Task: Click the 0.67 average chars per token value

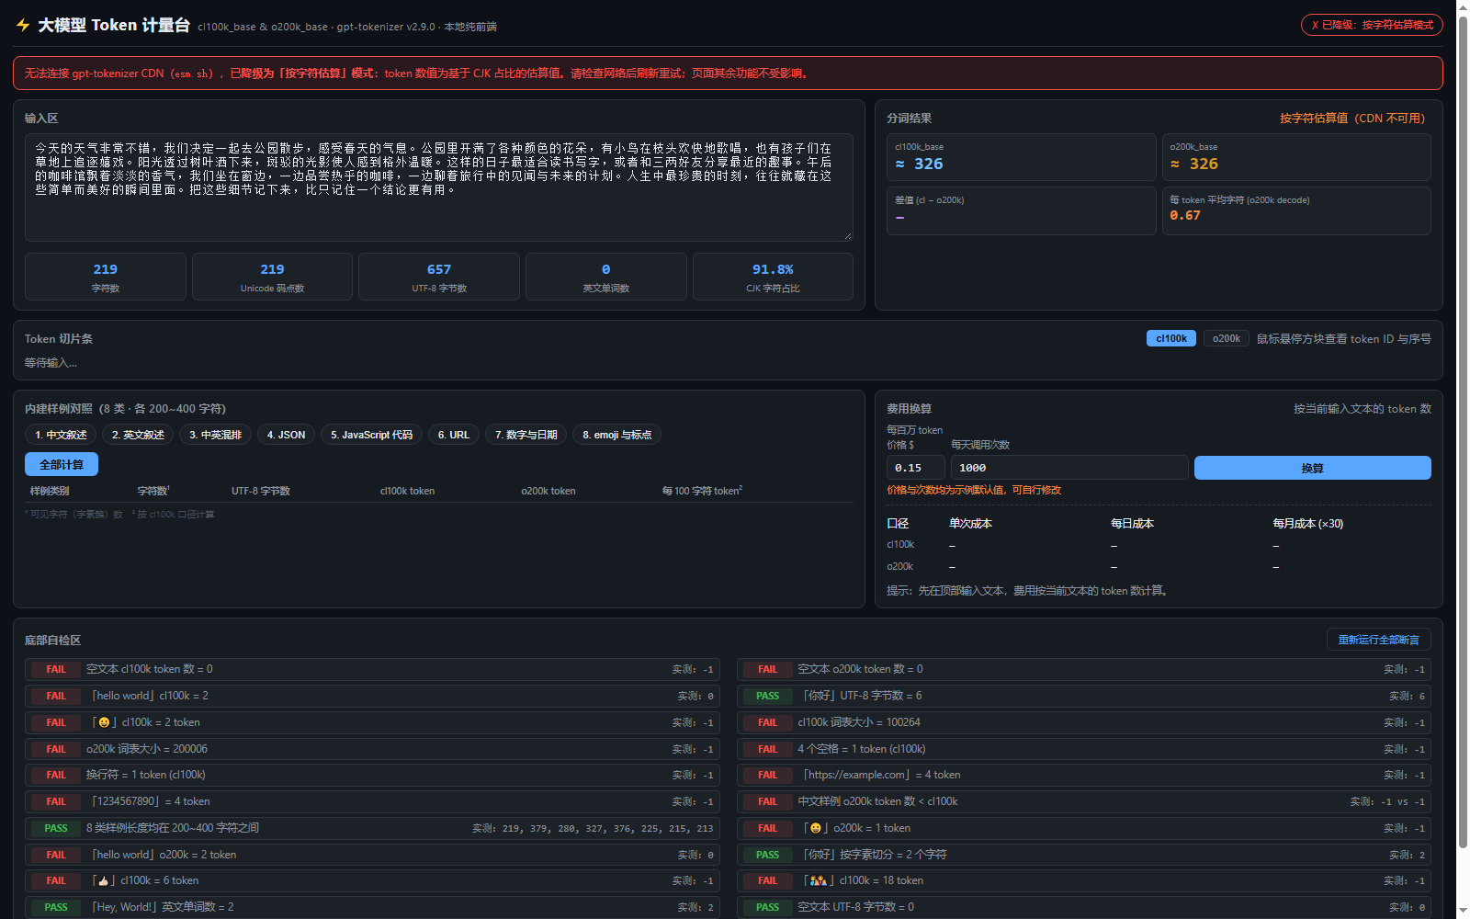Action: tap(1185, 215)
